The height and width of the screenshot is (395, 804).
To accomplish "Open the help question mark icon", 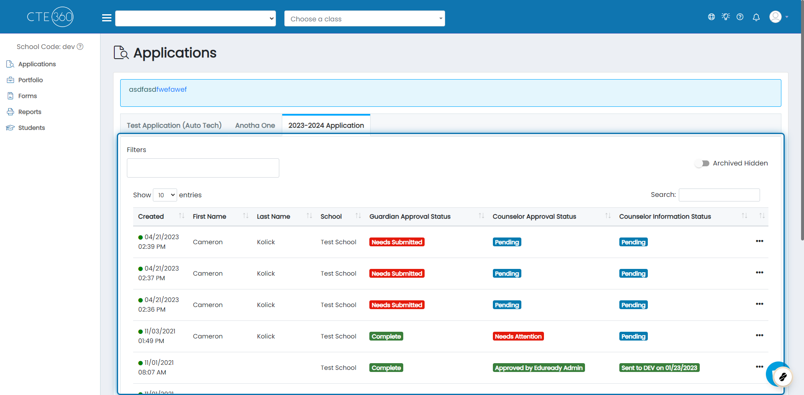I will tap(740, 17).
